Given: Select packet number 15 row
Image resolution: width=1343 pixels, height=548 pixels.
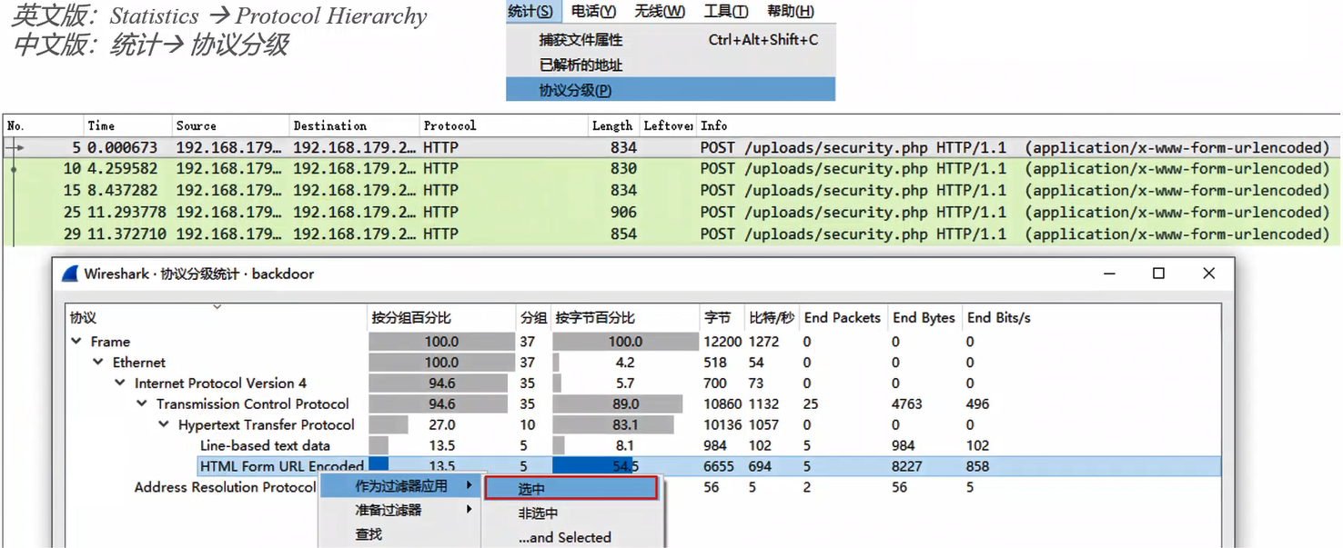Looking at the screenshot, I should [671, 190].
